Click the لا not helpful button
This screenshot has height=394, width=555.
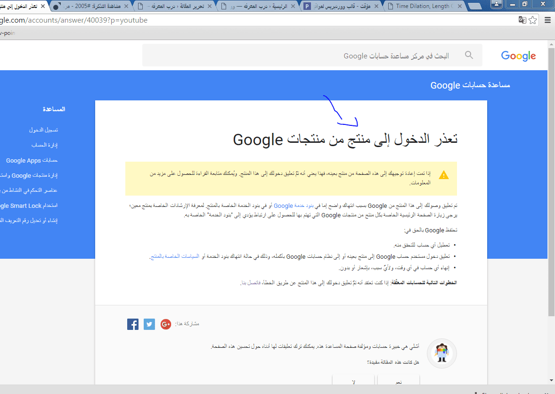coord(353,380)
